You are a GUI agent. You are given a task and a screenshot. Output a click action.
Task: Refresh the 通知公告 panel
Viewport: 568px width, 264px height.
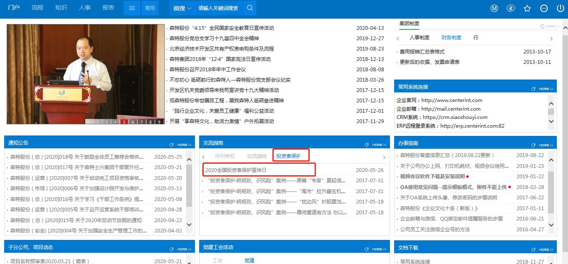(171, 144)
